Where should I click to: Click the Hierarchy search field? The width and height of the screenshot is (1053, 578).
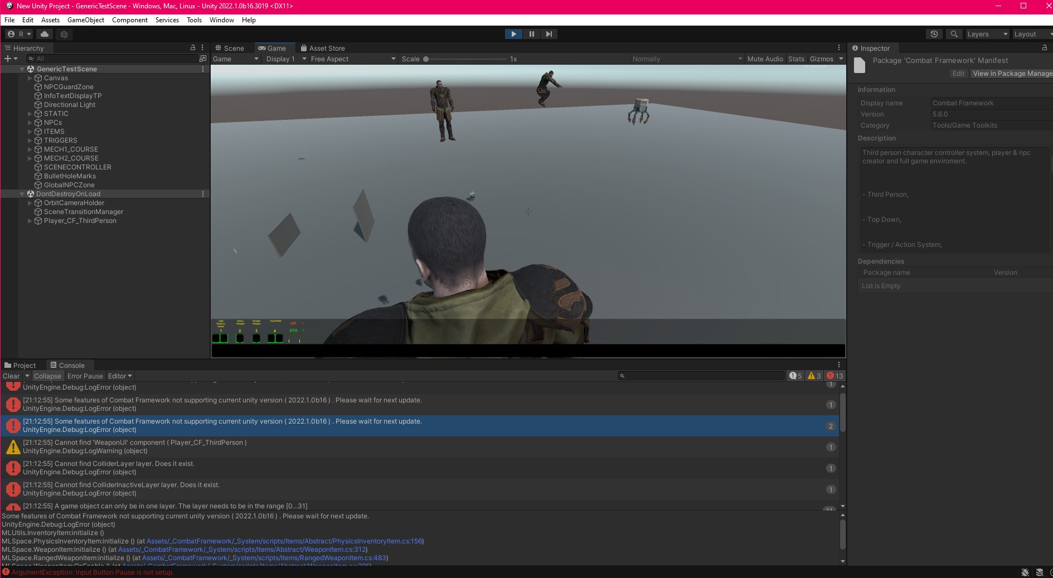pyautogui.click(x=113, y=59)
